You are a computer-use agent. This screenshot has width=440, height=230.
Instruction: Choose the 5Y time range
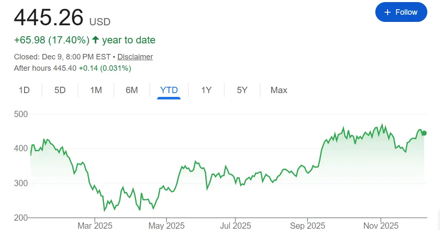click(x=242, y=90)
